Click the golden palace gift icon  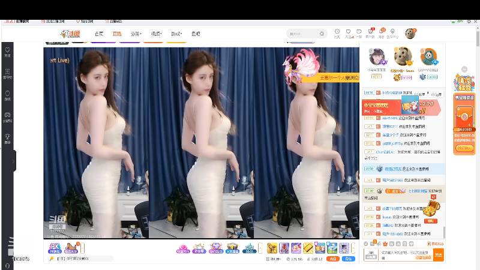pos(232,248)
